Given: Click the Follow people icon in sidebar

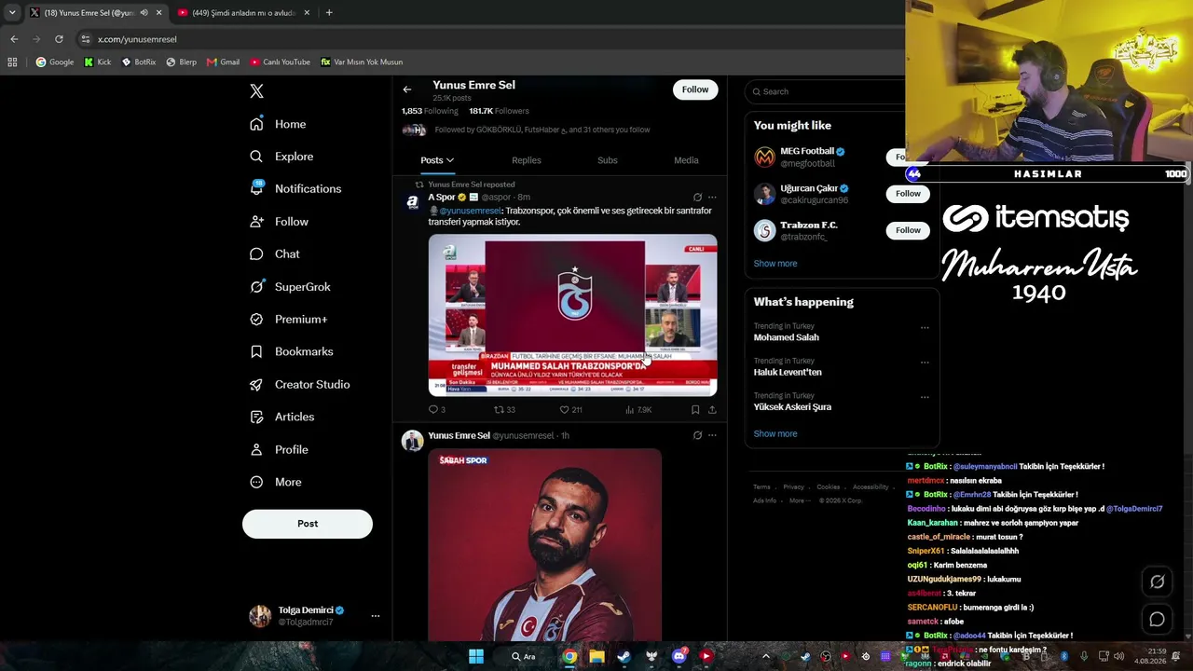Looking at the screenshot, I should point(256,221).
